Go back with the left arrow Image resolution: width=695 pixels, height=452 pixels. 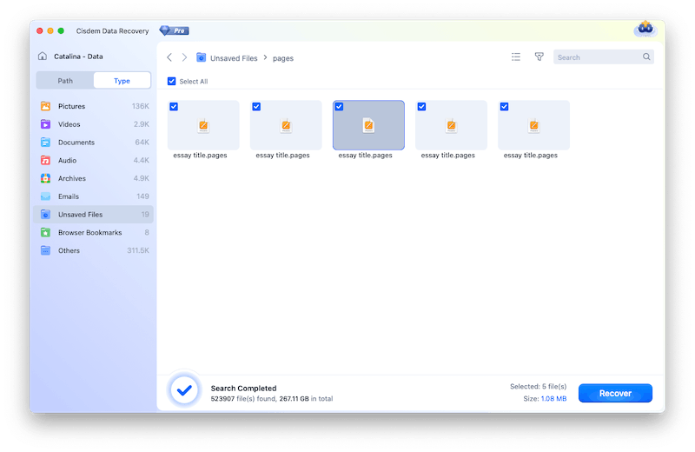169,57
